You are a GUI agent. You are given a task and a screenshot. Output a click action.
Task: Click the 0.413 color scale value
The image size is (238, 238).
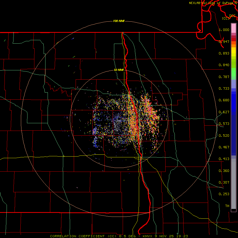pyautogui.click(x=224, y=159)
